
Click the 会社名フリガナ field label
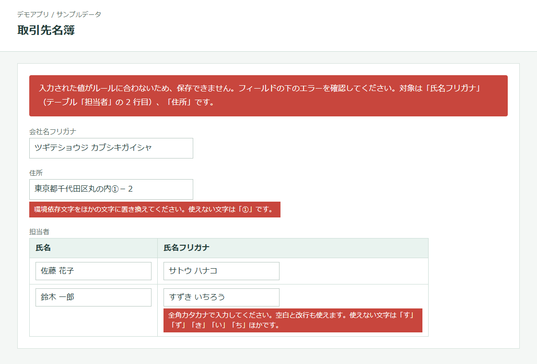pos(53,131)
